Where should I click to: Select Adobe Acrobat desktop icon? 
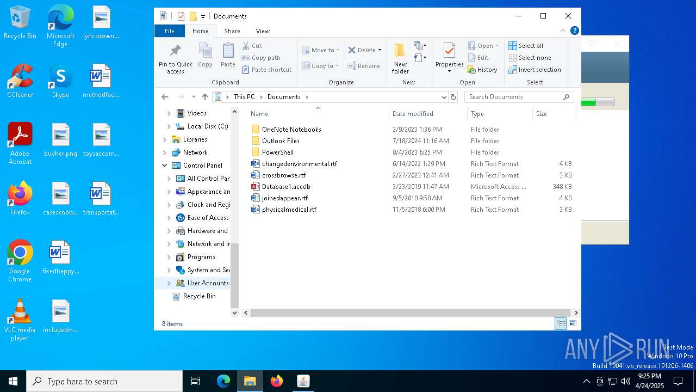(x=20, y=143)
